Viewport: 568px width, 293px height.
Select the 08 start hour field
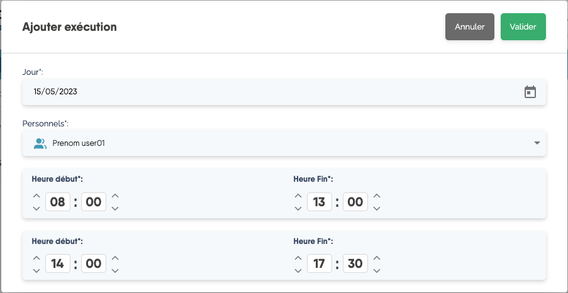(58, 202)
